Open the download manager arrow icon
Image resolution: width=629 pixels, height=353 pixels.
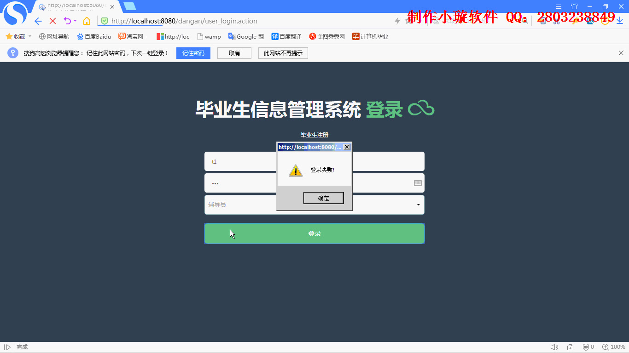[619, 21]
